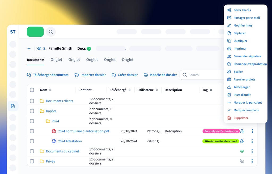This screenshot has width=272, height=174.
Task: Choose Supprimer in the context menu
Action: coord(241,118)
